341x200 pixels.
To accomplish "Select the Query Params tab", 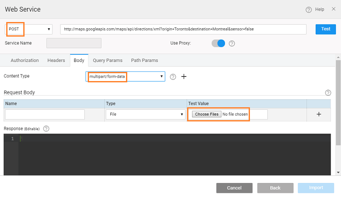I will 108,60.
